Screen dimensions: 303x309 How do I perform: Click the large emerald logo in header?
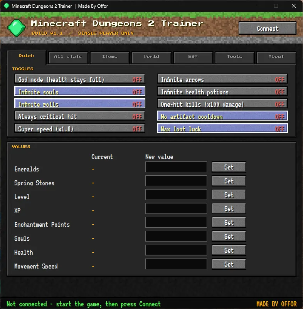(x=17, y=28)
